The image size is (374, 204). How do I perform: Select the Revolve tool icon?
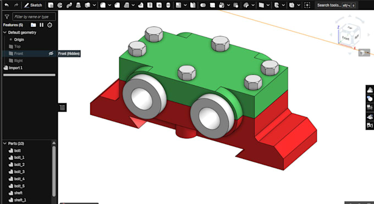[x=60, y=5]
